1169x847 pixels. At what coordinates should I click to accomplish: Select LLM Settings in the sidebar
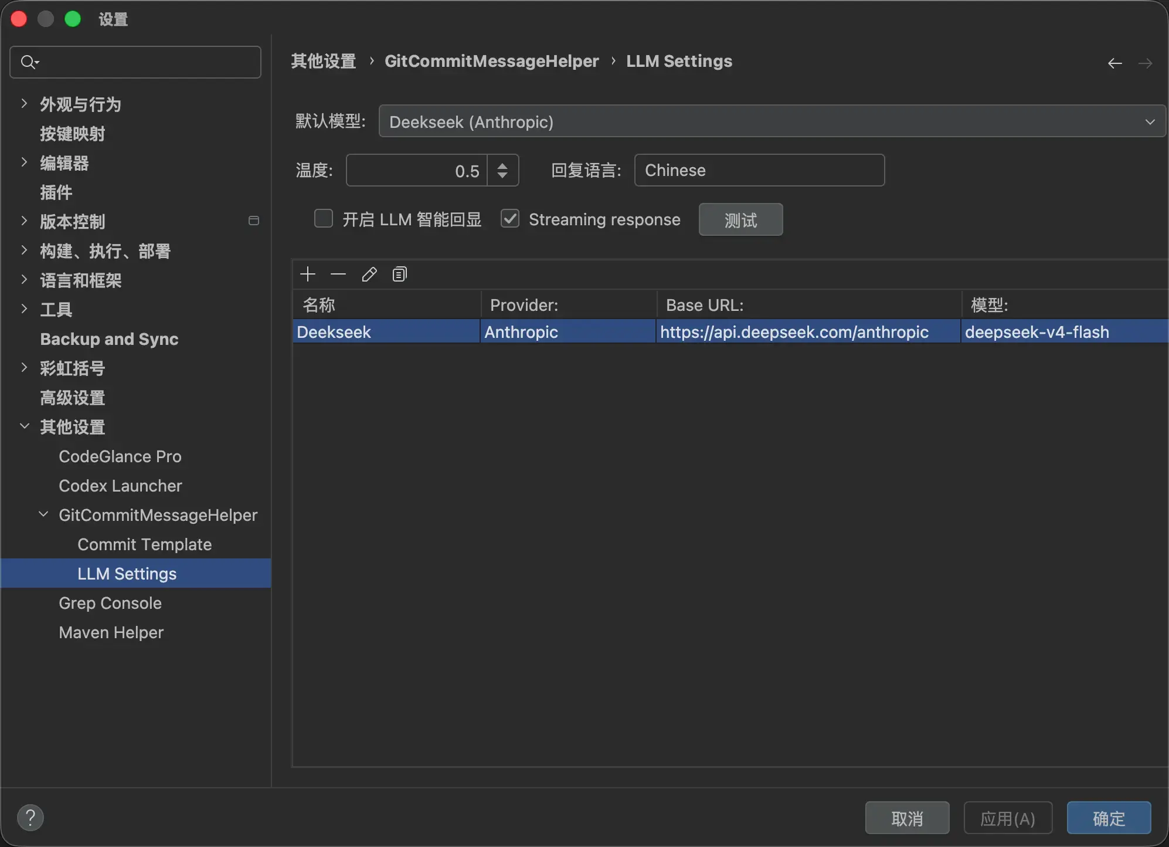[x=136, y=574]
